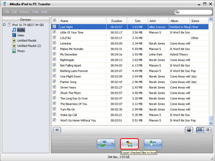Click the 6.13 MB size cell
This screenshot has width=215, height=161.
(137, 65)
